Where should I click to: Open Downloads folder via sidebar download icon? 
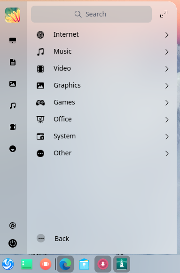13,149
